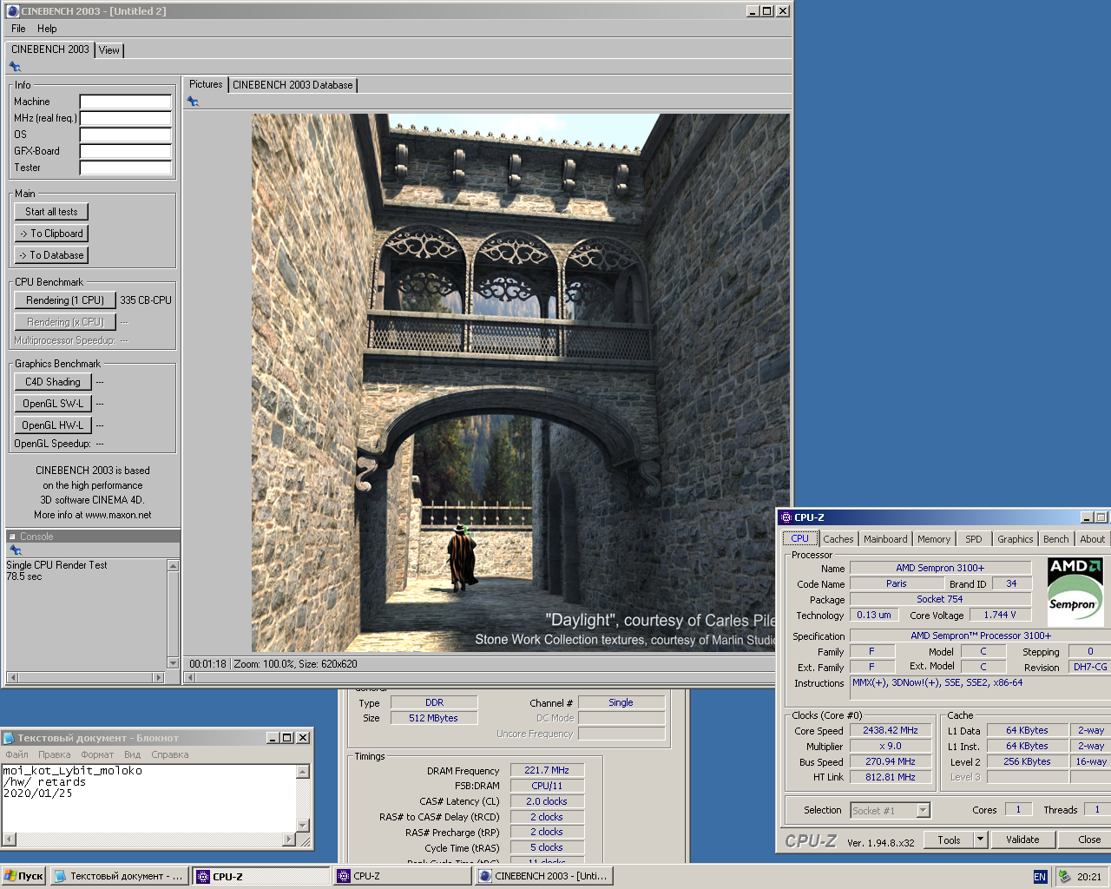This screenshot has width=1111, height=889.
Task: Click the Console scrollbar down arrow
Action: (173, 663)
